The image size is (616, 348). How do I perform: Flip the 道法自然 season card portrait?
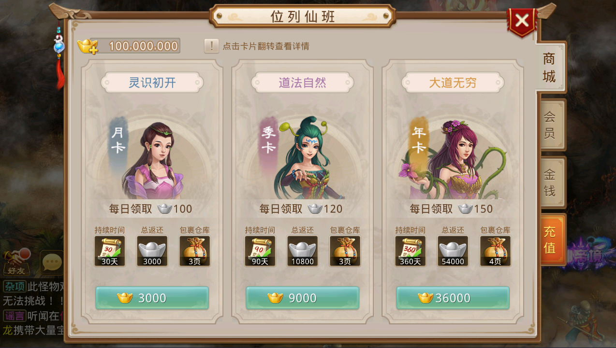pyautogui.click(x=303, y=158)
